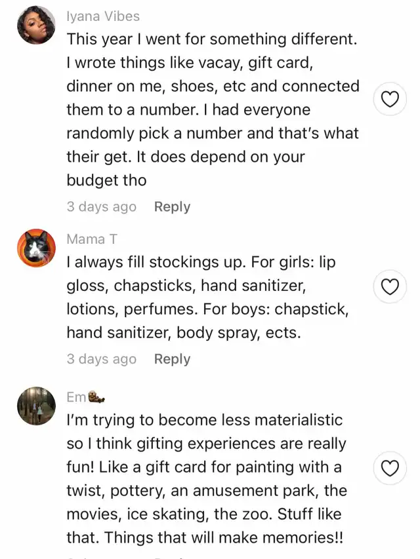Image resolution: width=420 pixels, height=559 pixels.
Task: Reply to Mama T's stocking comment
Action: (x=172, y=359)
